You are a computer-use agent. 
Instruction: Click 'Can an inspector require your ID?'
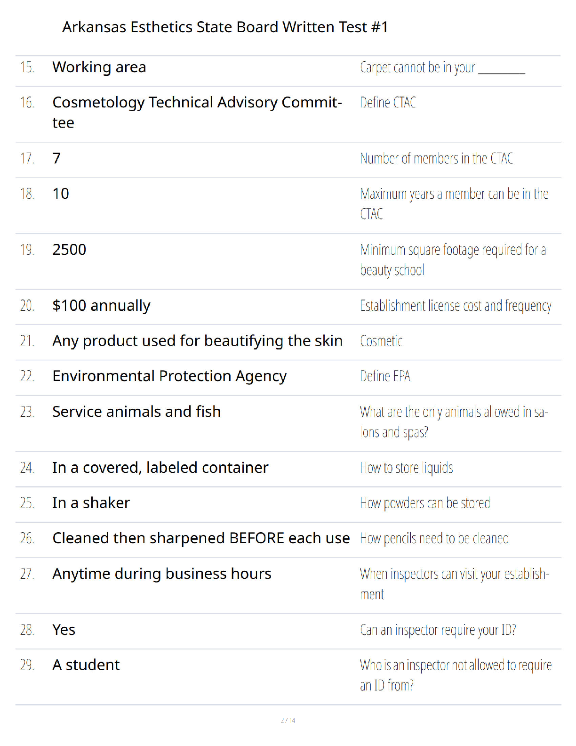[x=438, y=630]
